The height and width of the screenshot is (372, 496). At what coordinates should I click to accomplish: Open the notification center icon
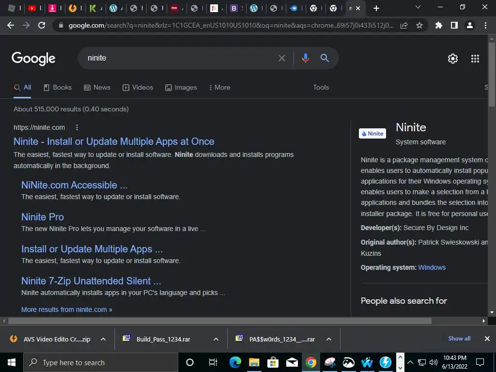tap(480, 362)
